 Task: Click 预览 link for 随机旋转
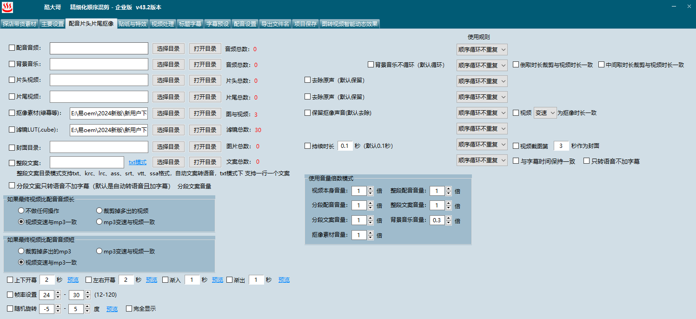point(112,309)
